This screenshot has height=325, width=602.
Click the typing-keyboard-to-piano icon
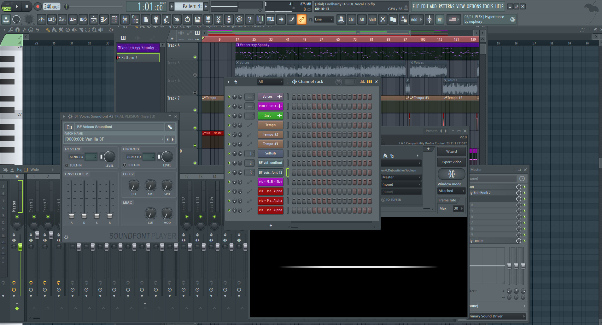271,19
